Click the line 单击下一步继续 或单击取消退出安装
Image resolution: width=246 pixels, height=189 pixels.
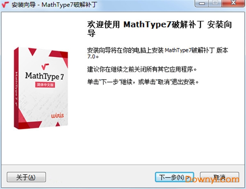pyautogui.click(x=143, y=82)
